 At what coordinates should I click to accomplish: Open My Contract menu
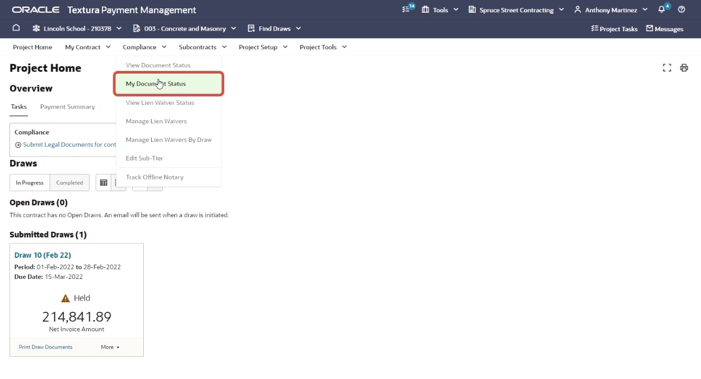88,47
